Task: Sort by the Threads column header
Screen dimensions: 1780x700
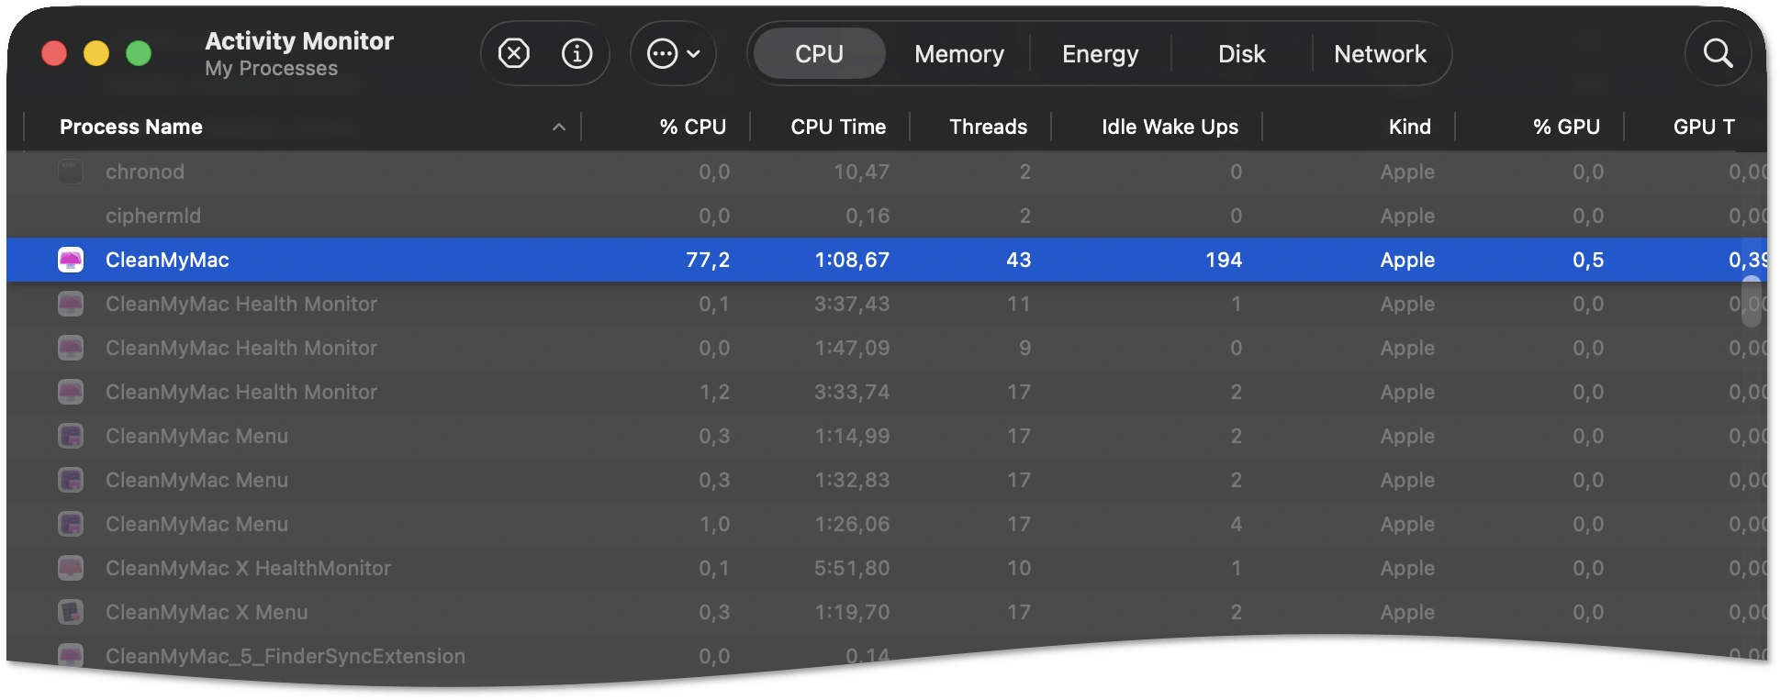Action: click(x=988, y=128)
